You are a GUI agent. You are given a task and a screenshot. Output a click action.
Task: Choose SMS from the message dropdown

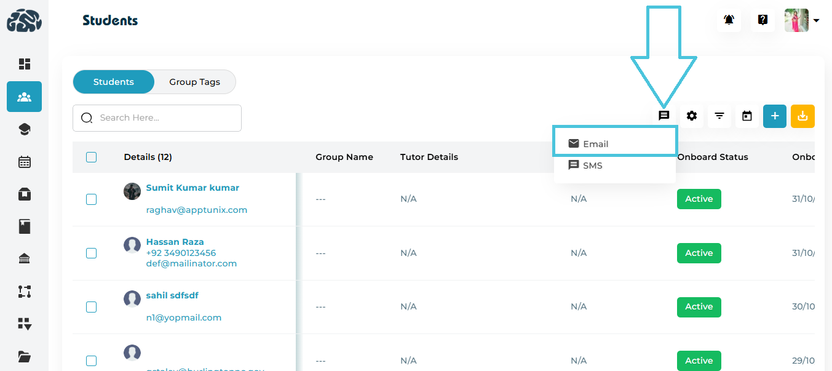click(x=592, y=166)
